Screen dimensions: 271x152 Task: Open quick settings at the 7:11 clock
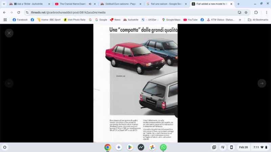[x=260, y=147]
